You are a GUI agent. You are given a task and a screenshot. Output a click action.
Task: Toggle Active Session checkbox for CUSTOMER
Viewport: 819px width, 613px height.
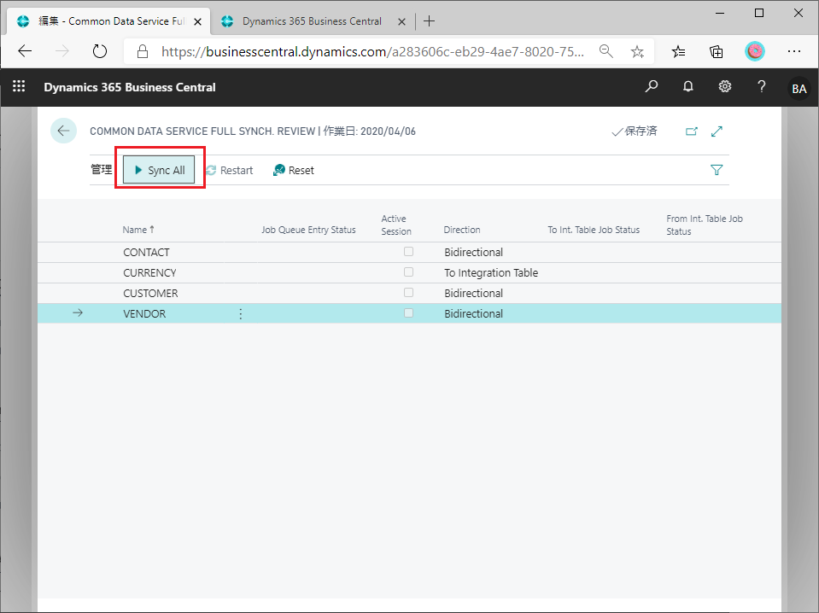coord(408,292)
